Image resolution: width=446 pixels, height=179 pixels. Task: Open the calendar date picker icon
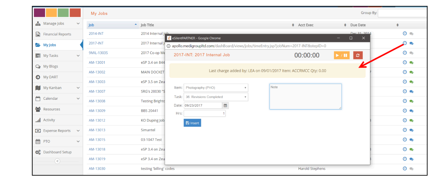(225, 105)
